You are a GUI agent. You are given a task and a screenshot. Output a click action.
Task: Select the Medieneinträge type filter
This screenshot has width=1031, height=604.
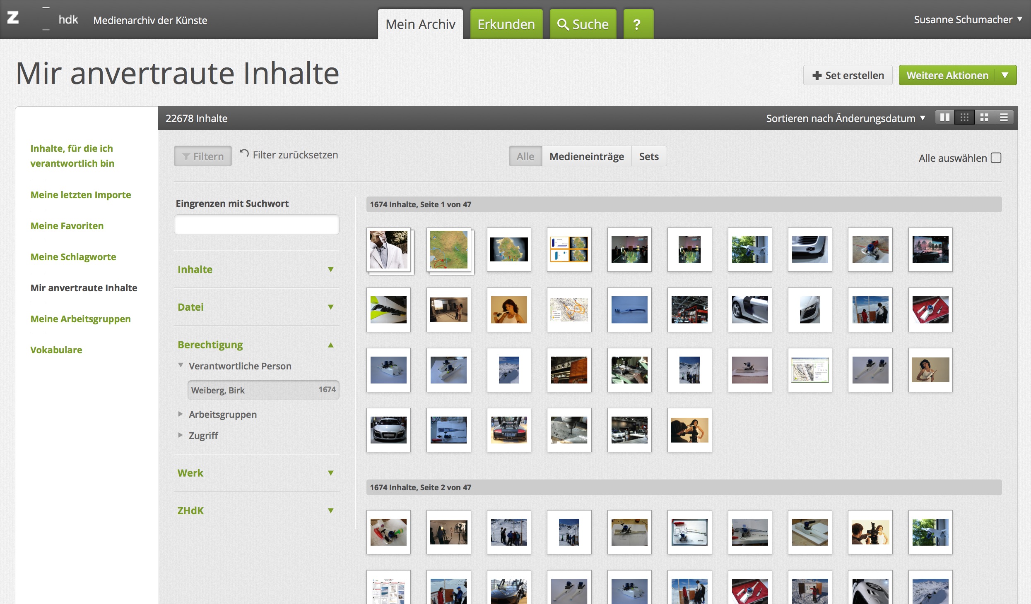[x=586, y=156]
